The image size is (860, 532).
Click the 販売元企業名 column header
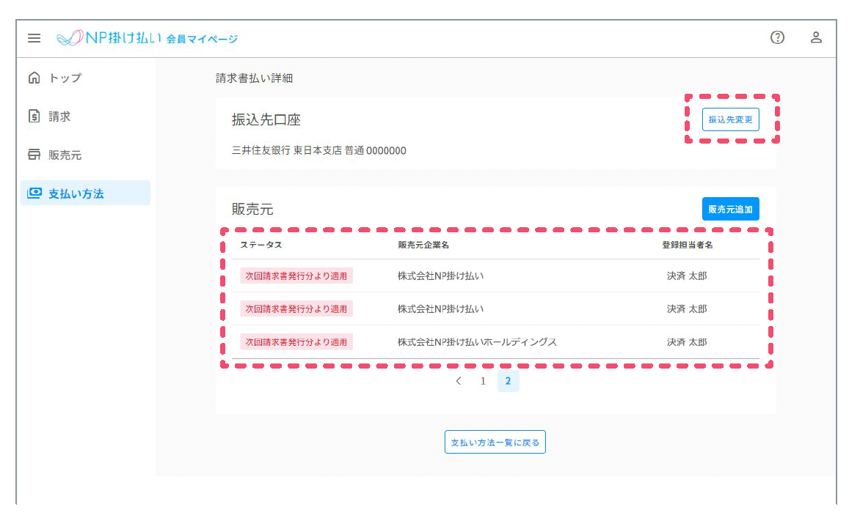pyautogui.click(x=423, y=245)
